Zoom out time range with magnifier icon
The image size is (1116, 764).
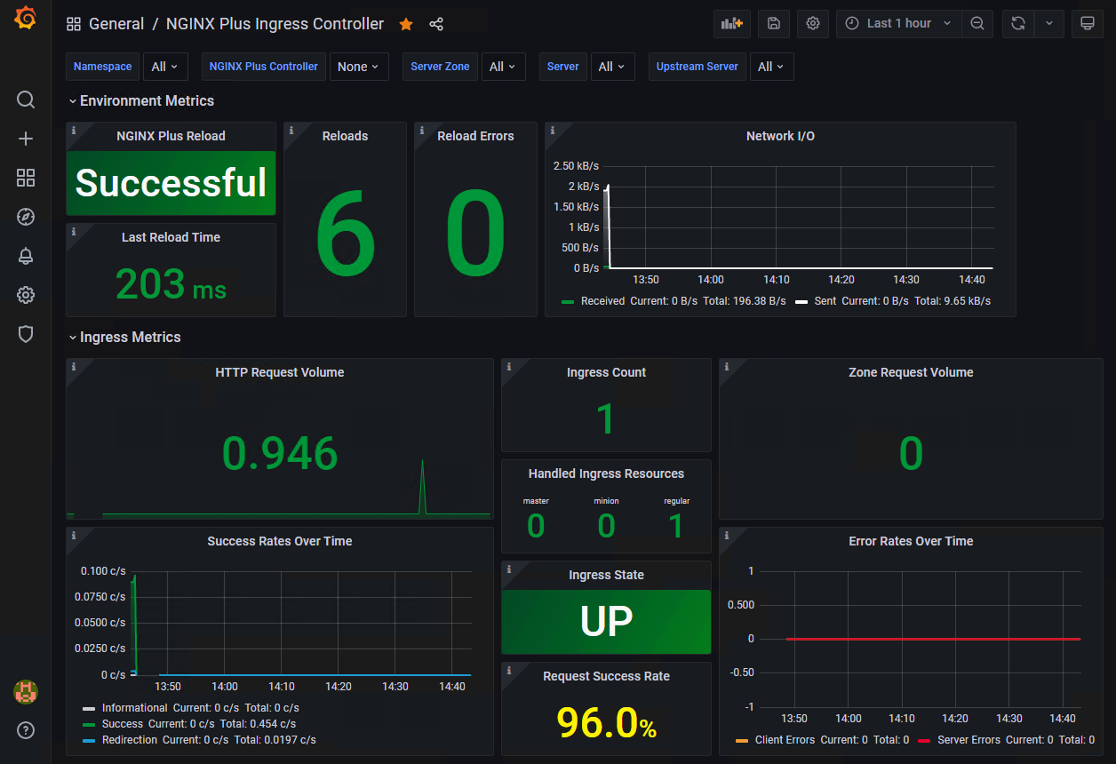(977, 24)
